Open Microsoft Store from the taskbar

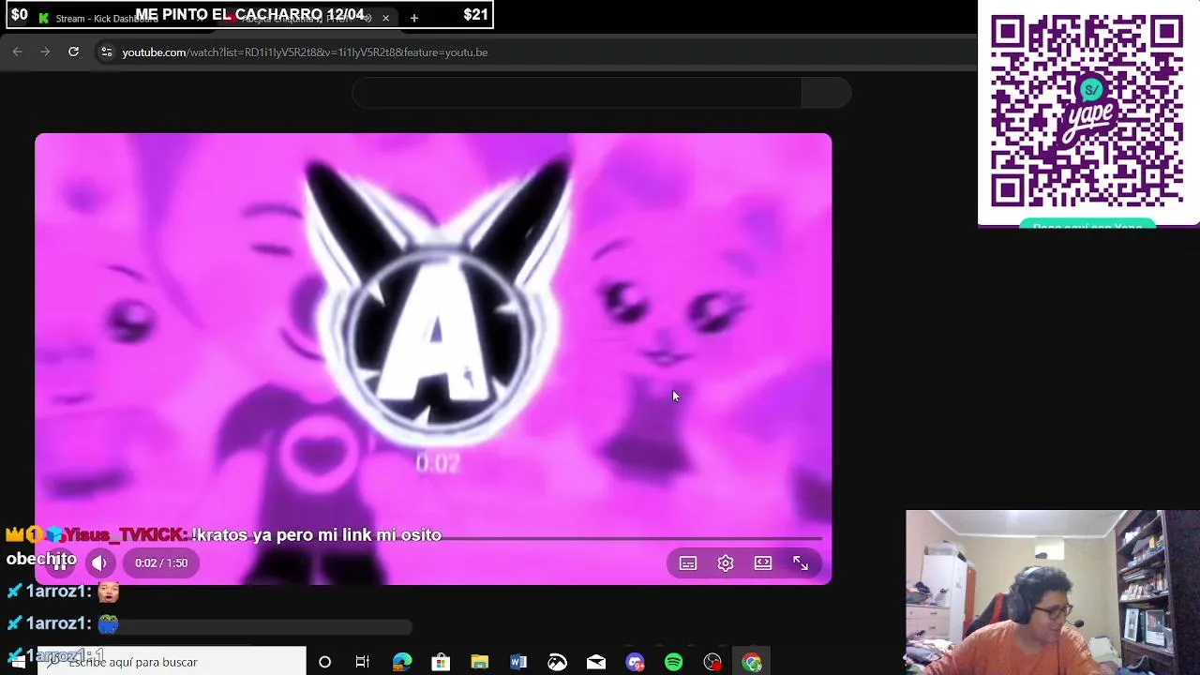[x=441, y=662]
